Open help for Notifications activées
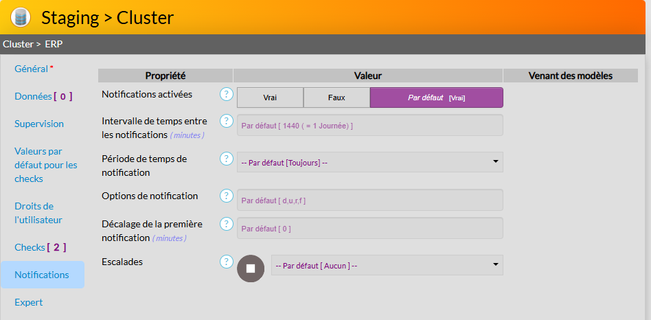Image resolution: width=651 pixels, height=320 pixels. pos(227,94)
